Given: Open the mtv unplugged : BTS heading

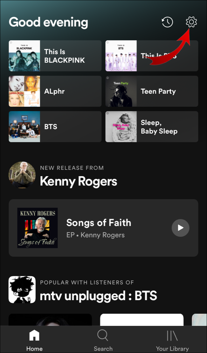Looking at the screenshot, I should 98,296.
